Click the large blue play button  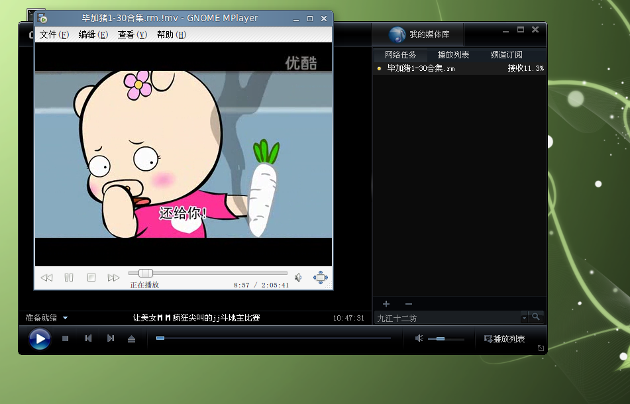(x=40, y=338)
